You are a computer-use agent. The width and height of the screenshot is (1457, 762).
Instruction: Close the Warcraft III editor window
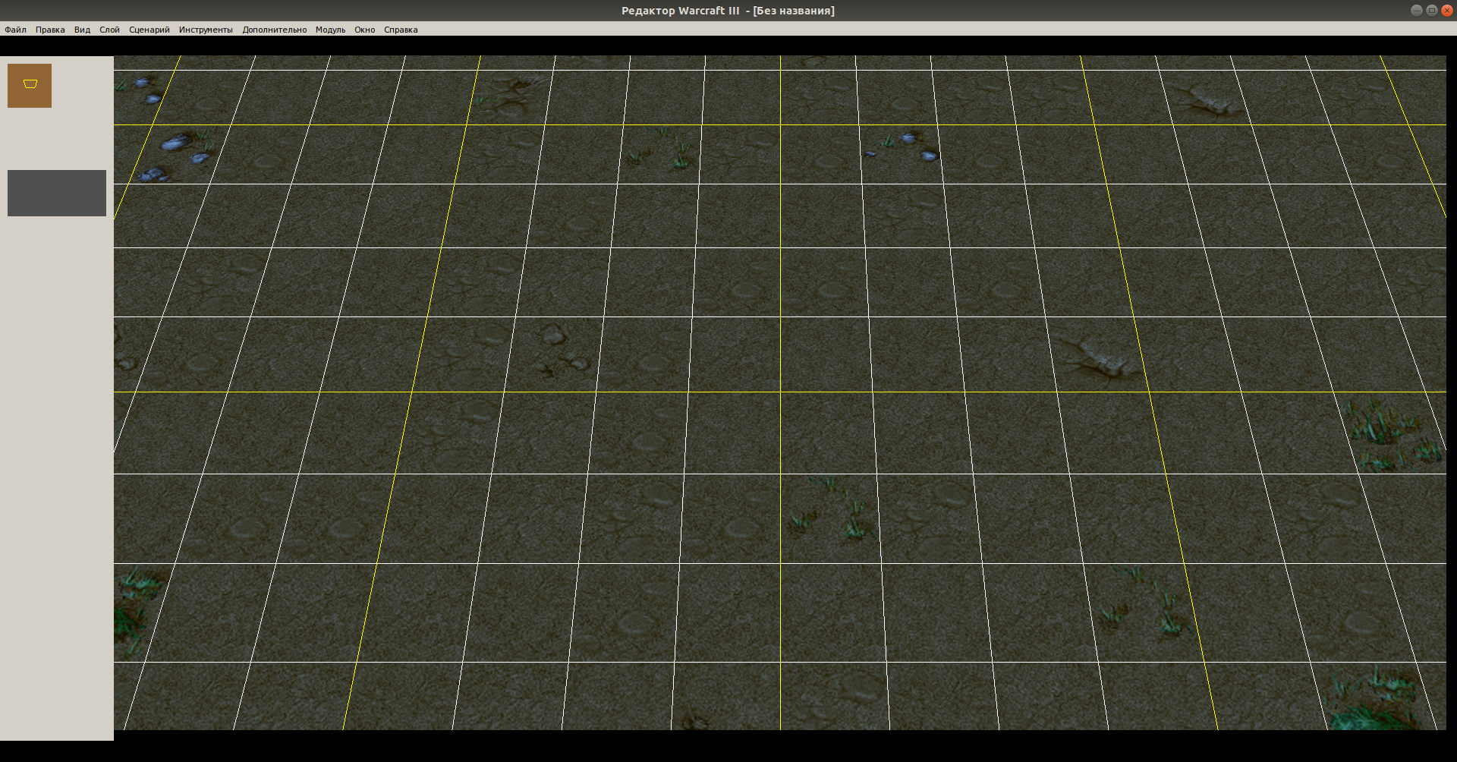(1446, 10)
